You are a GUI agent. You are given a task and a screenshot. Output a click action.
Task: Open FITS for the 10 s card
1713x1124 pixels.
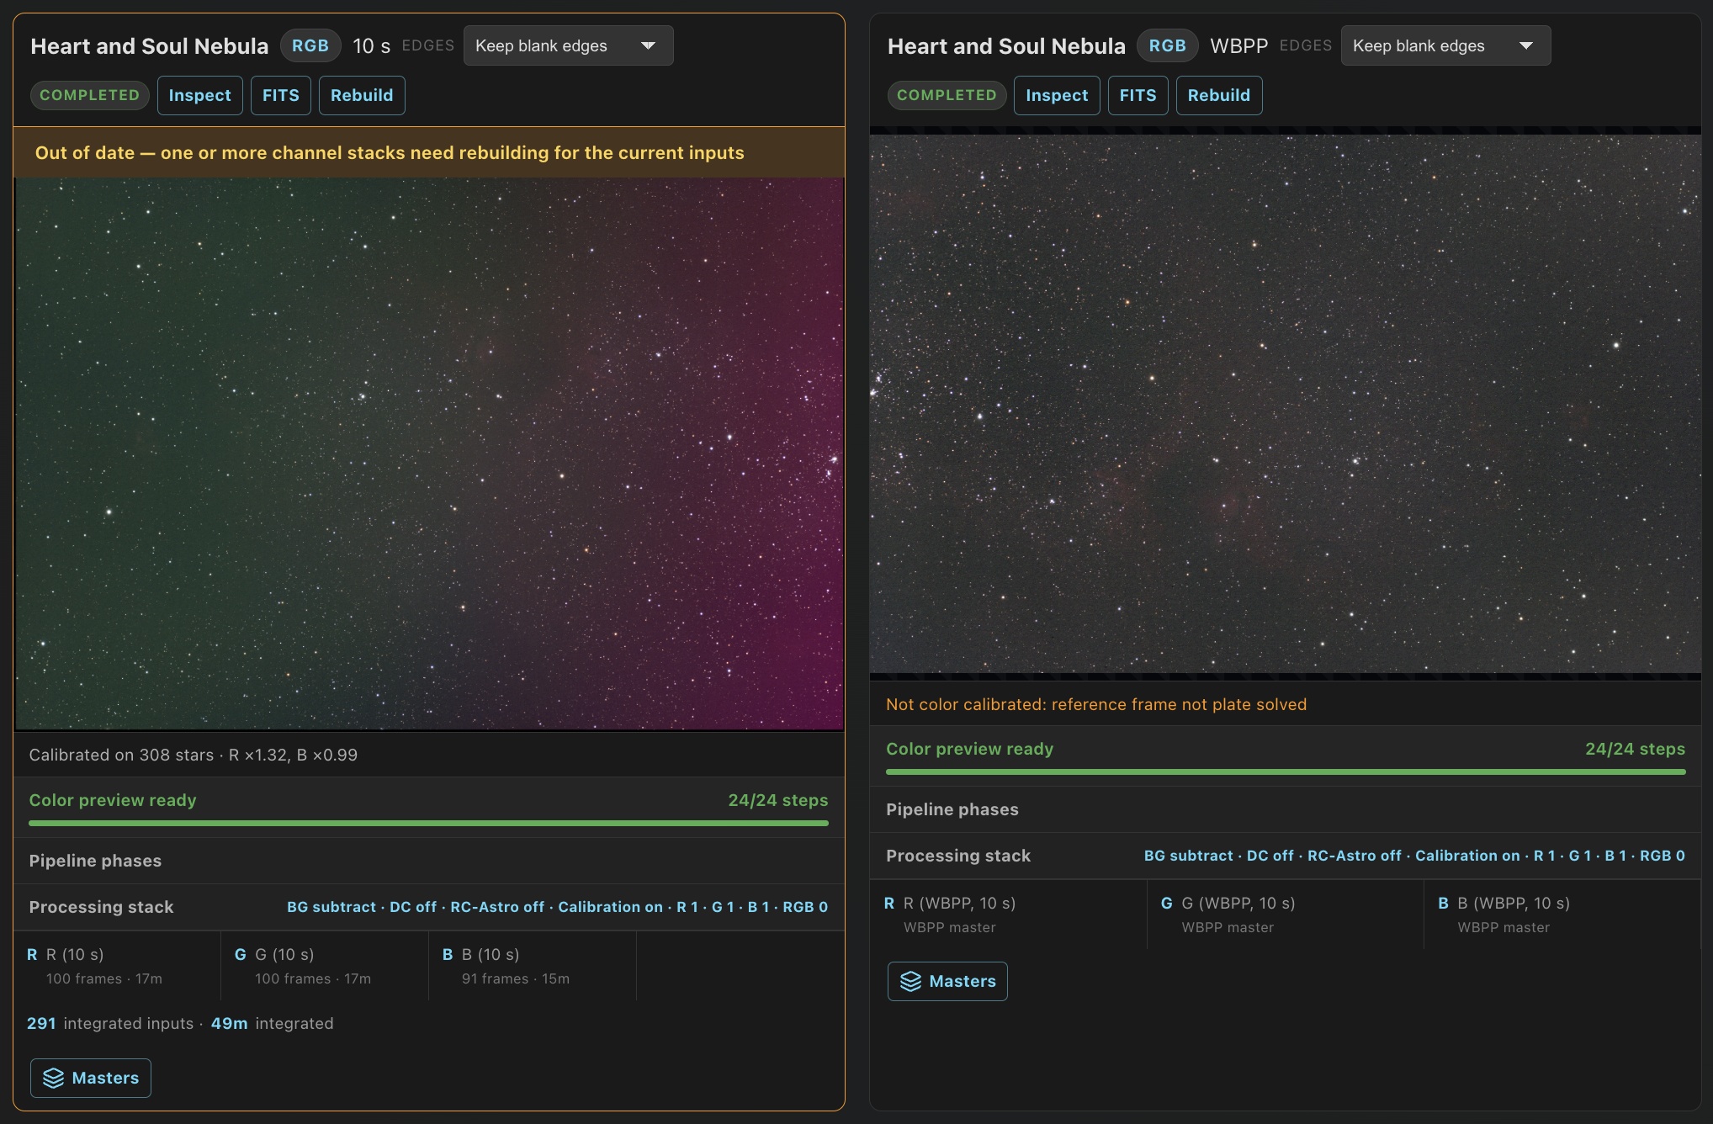point(281,95)
